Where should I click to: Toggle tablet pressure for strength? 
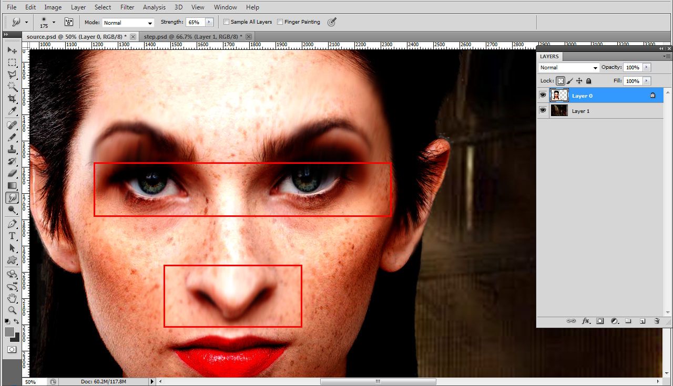(332, 22)
